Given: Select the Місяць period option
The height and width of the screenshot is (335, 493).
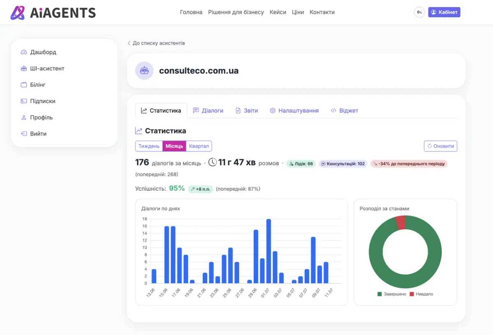Looking at the screenshot, I should [x=174, y=146].
